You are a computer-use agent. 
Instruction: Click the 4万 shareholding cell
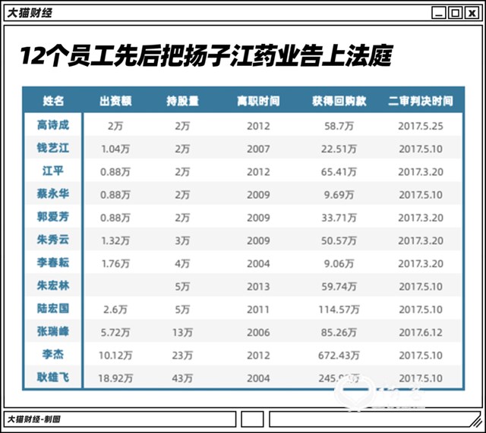point(182,264)
